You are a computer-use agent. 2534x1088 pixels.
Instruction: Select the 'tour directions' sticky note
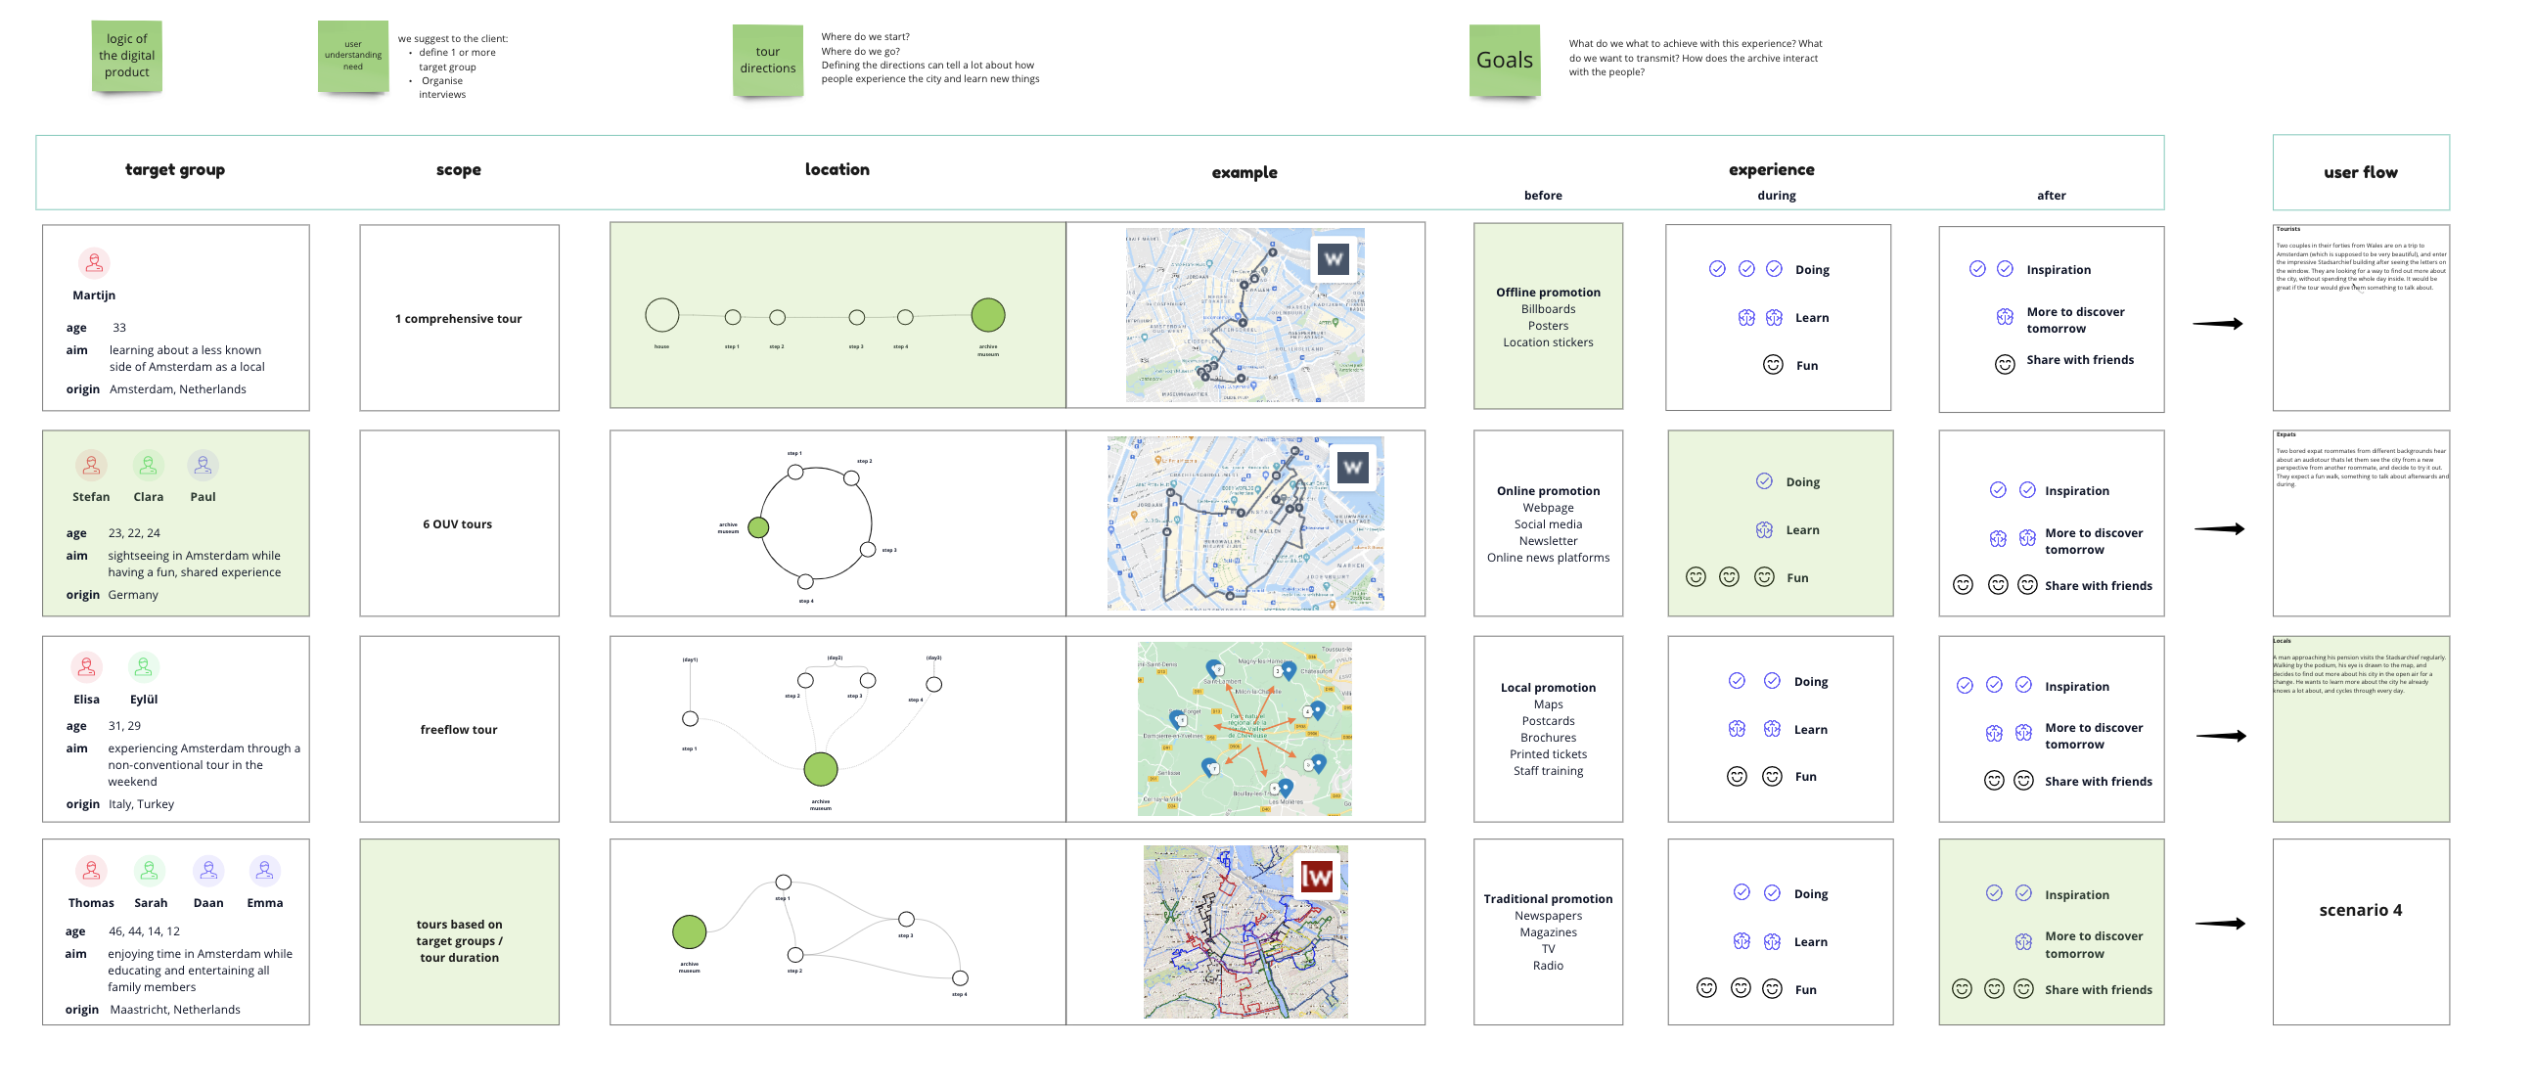pyautogui.click(x=767, y=61)
